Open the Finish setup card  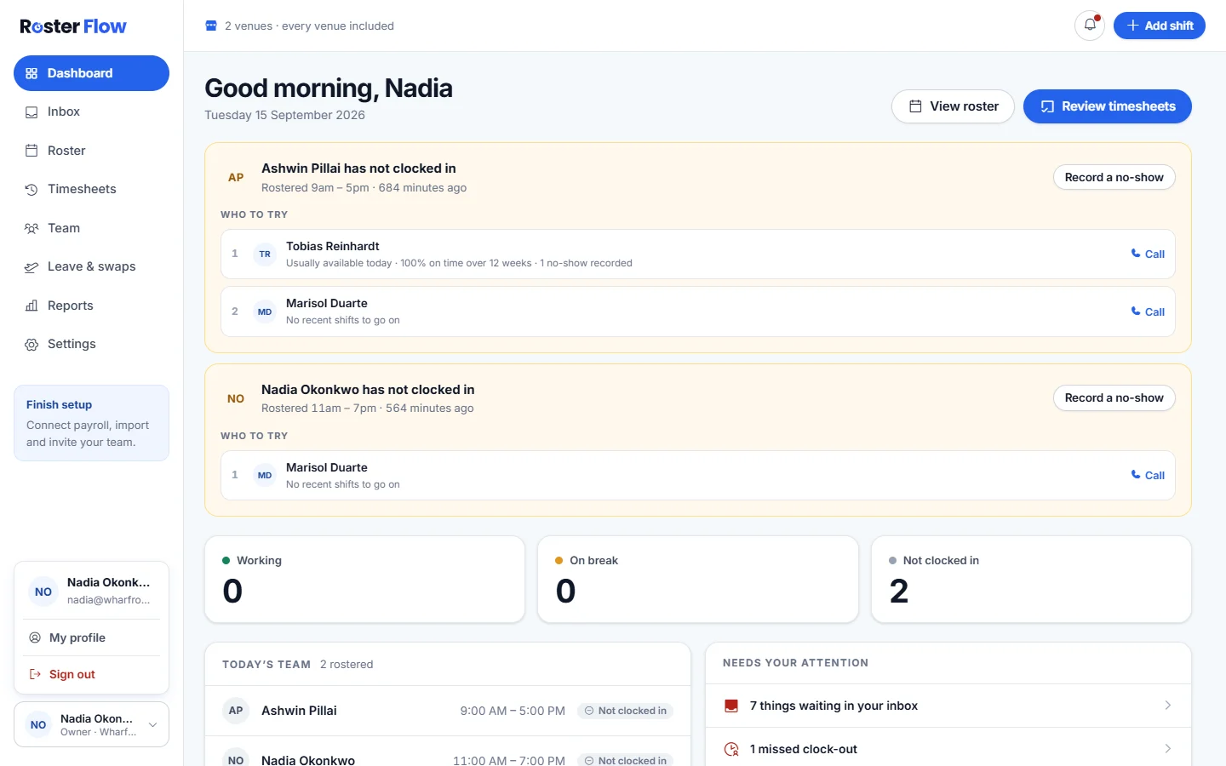tap(91, 423)
